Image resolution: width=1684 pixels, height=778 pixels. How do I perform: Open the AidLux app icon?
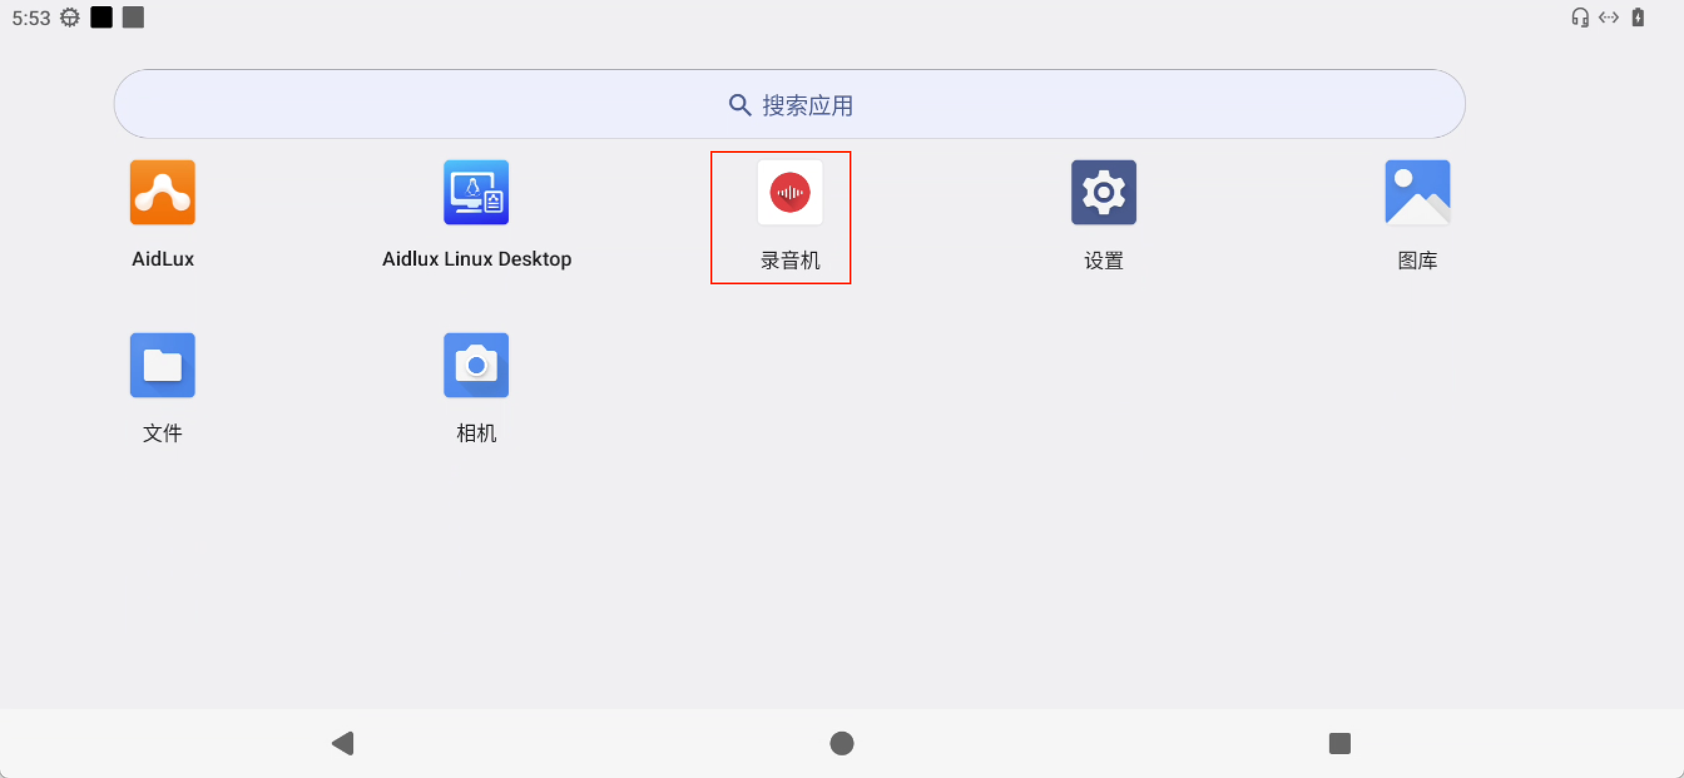point(162,192)
